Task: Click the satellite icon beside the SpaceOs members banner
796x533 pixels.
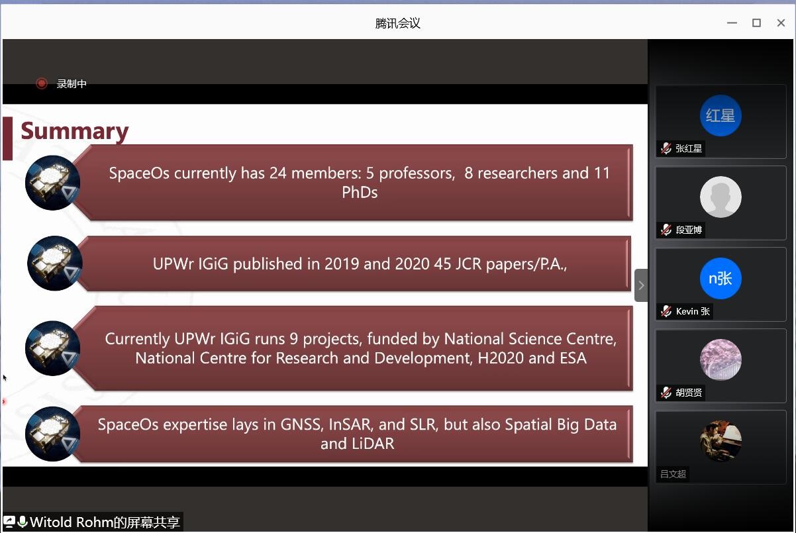Action: tap(52, 183)
